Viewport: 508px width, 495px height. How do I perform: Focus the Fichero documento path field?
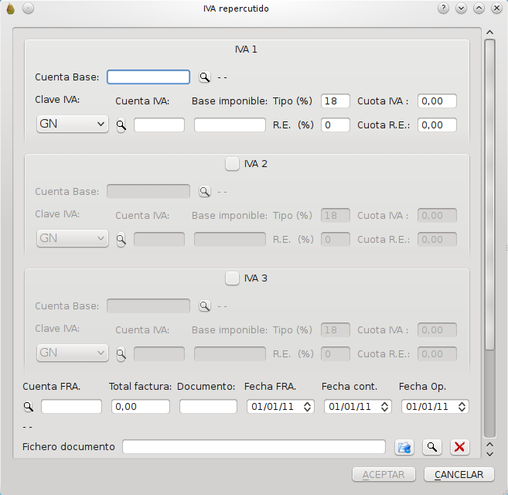[x=254, y=447]
